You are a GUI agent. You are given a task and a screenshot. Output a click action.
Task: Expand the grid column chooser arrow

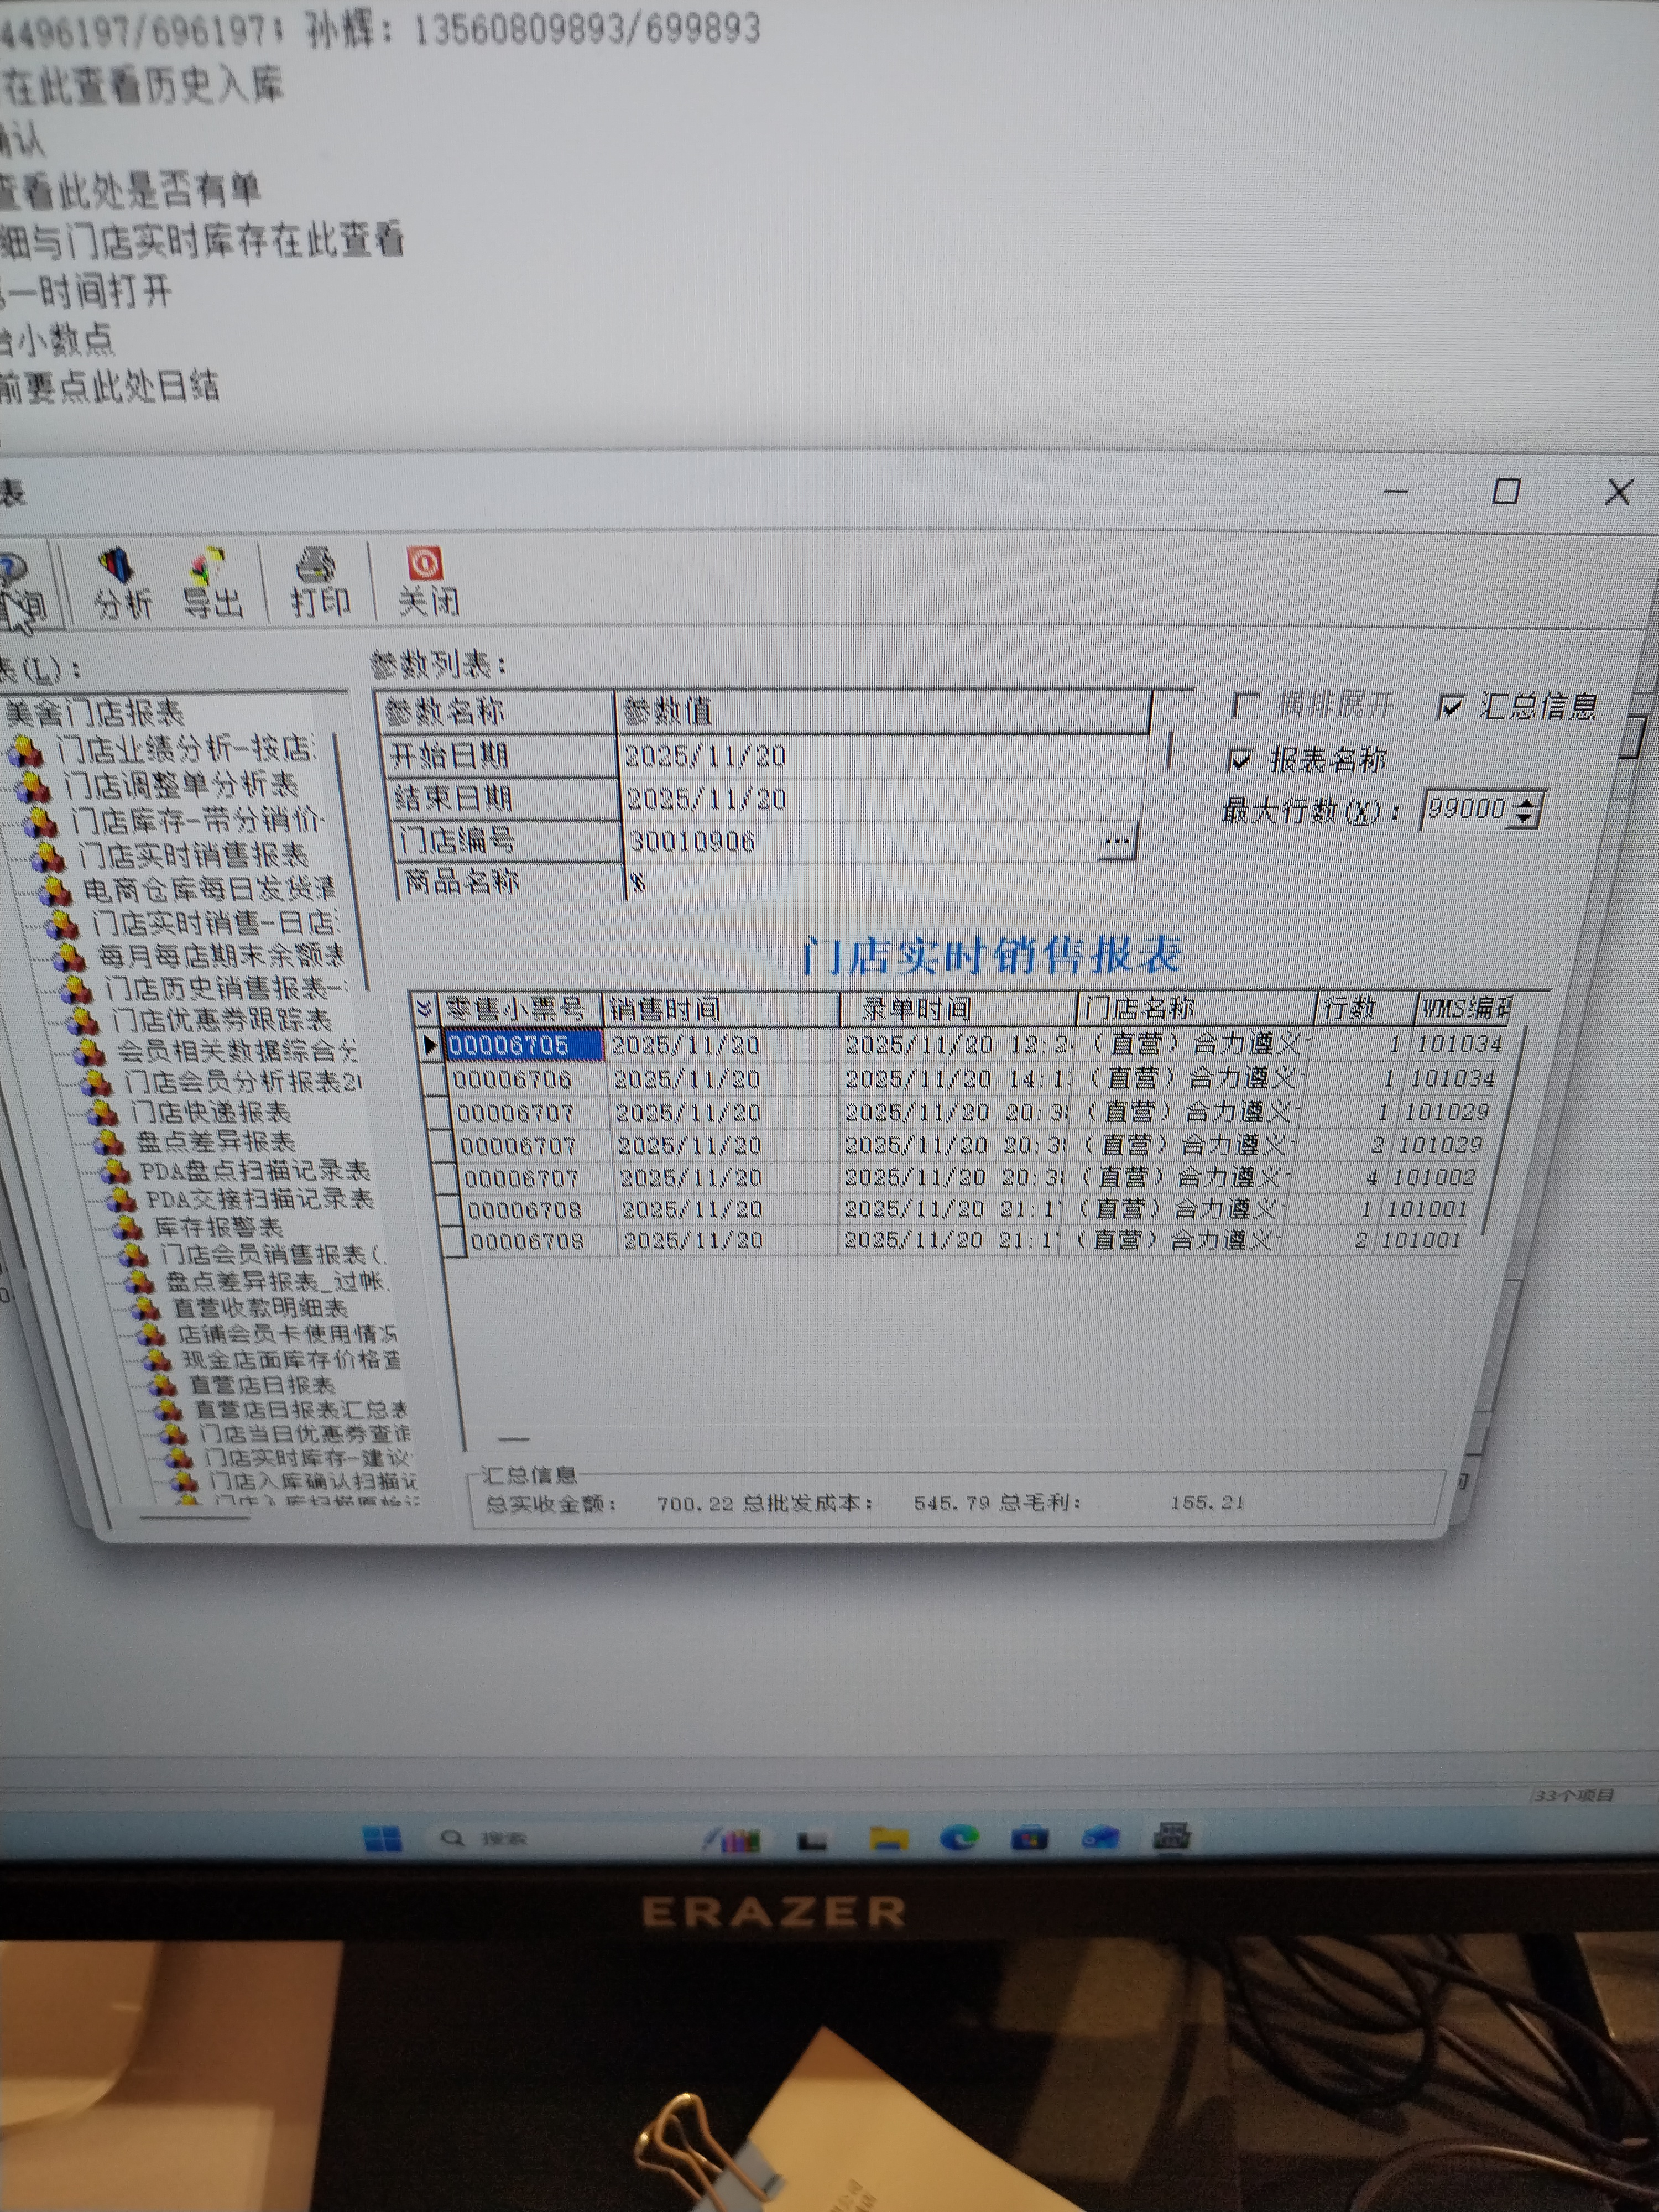point(424,1008)
